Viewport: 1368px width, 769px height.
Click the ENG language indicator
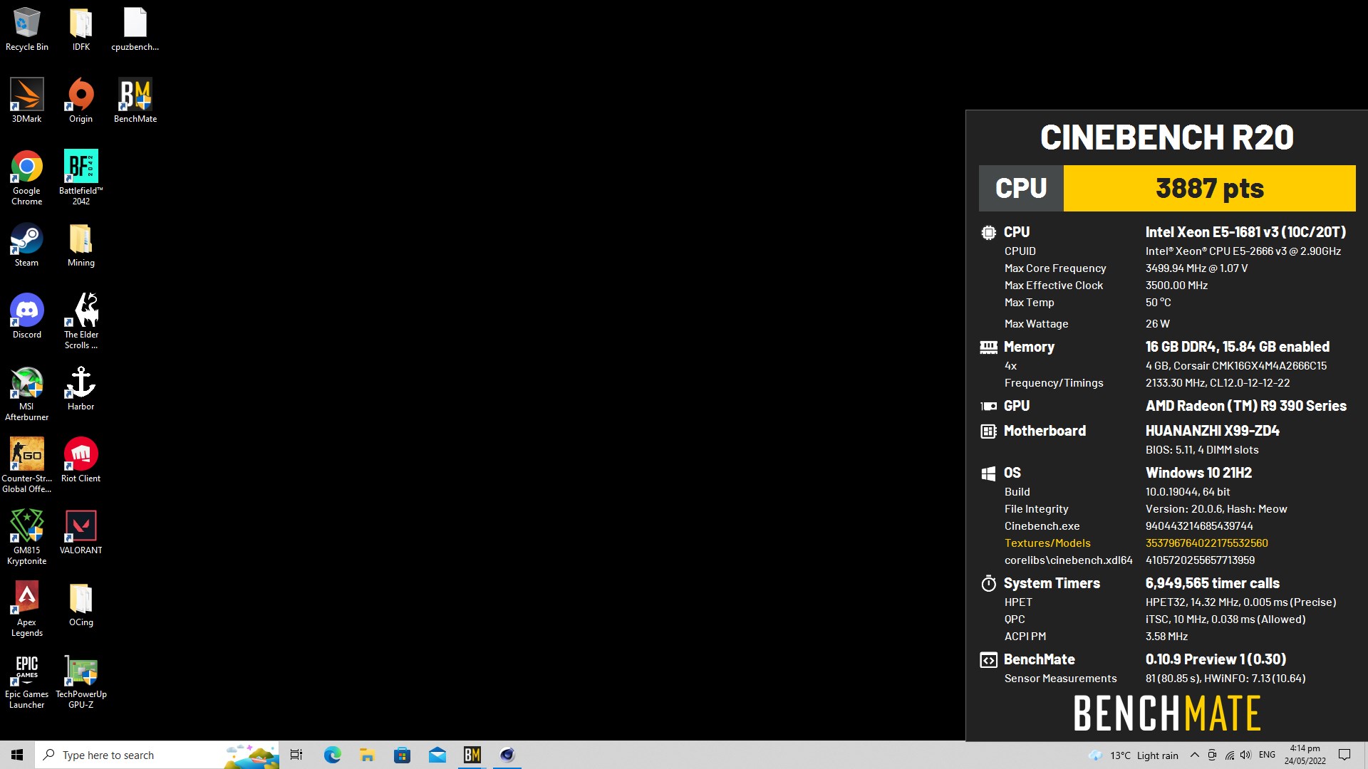point(1267,755)
